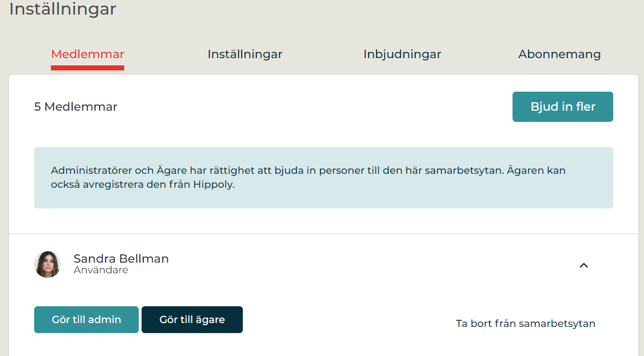
Task: Select the Sandra Bellman name text
Action: pyautogui.click(x=121, y=259)
